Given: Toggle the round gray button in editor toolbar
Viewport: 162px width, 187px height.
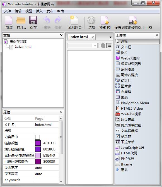Looking at the screenshot, I should [x=103, y=45].
